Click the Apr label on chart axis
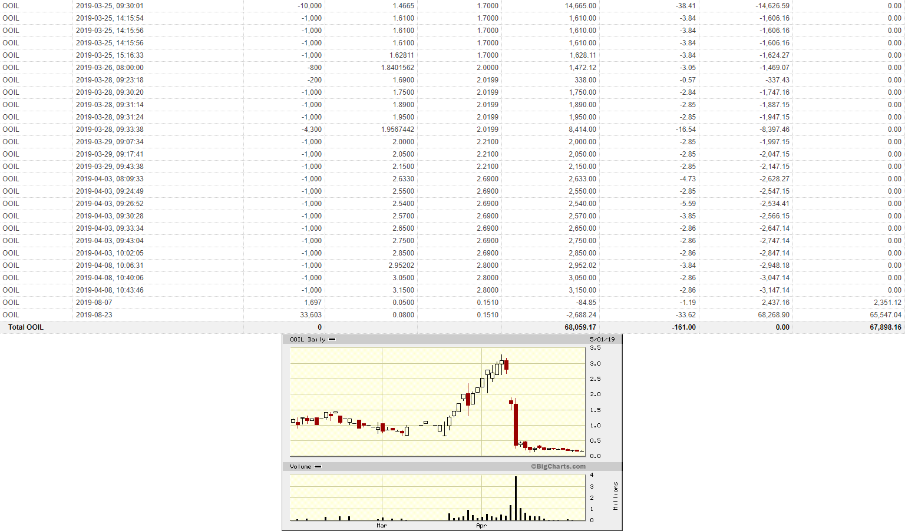 tap(481, 525)
